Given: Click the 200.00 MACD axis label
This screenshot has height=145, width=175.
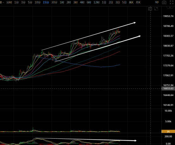Looking at the screenshot, I should 168,136.
